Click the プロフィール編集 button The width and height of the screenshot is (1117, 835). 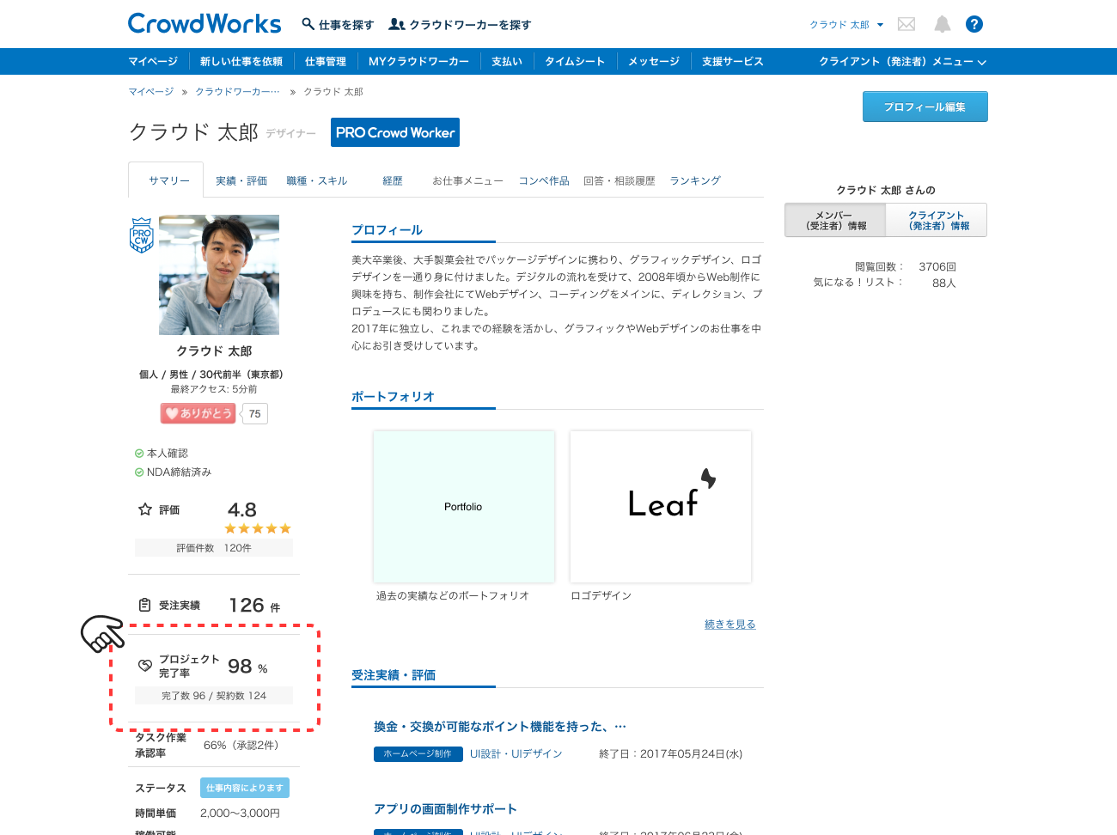tap(925, 107)
